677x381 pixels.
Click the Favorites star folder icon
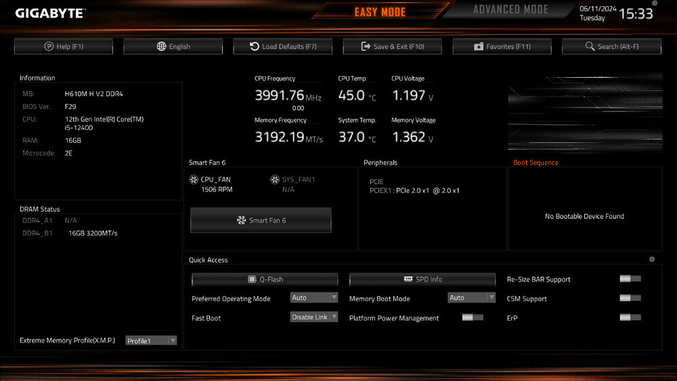pyautogui.click(x=479, y=46)
